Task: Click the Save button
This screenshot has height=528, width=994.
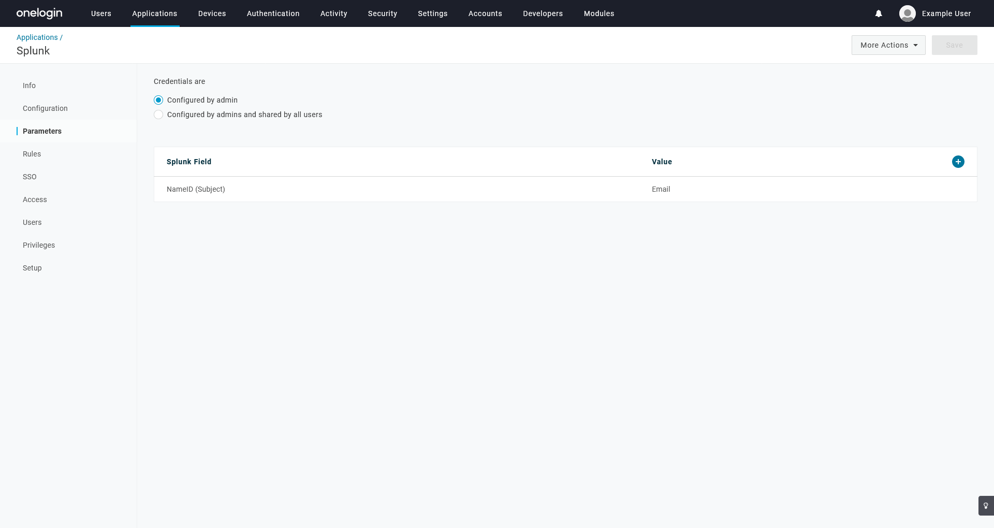Action: point(954,45)
